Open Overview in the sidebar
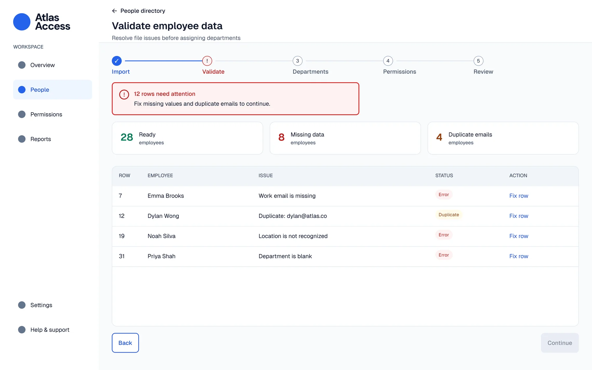The width and height of the screenshot is (592, 370). (x=53, y=65)
